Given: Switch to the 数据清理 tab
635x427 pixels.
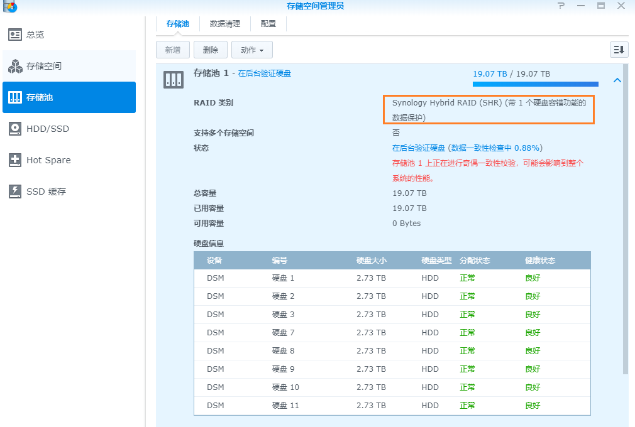Looking at the screenshot, I should (225, 24).
